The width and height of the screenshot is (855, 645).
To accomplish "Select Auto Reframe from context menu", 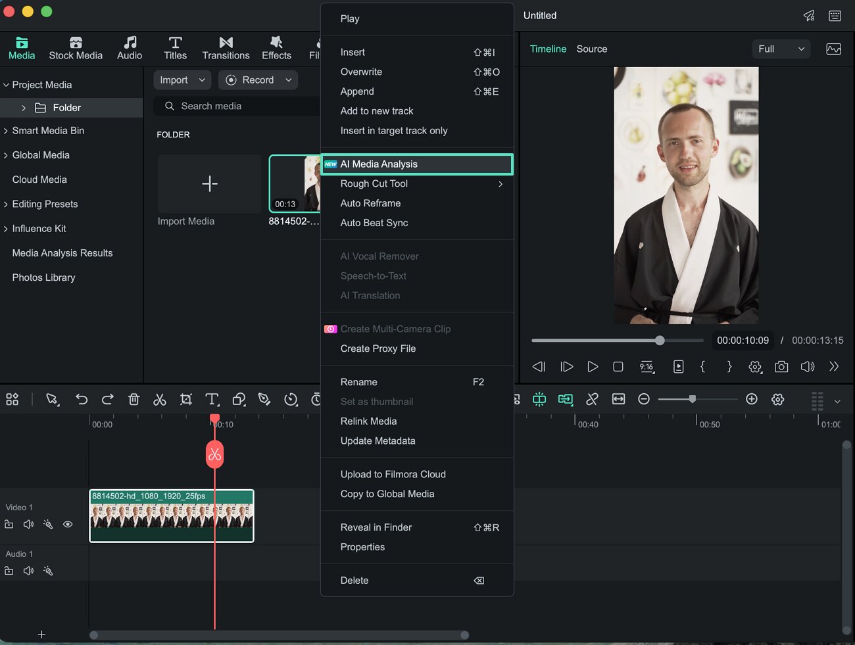I will [x=417, y=204].
